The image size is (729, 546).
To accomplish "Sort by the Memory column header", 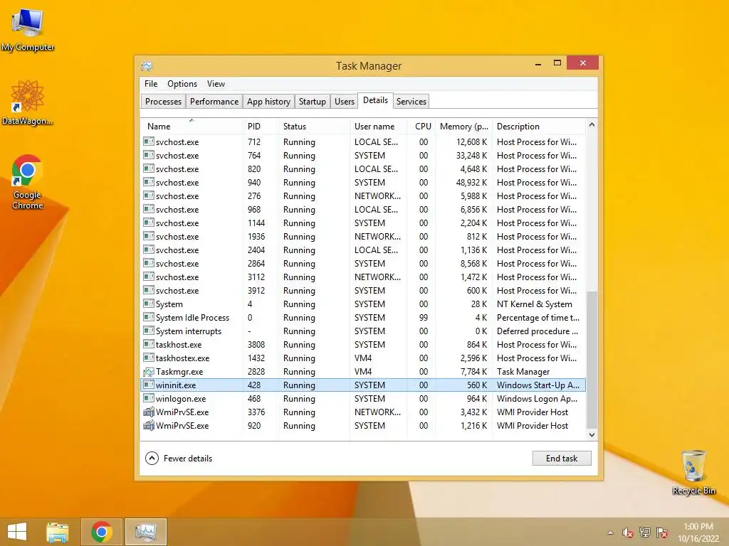I will click(463, 127).
